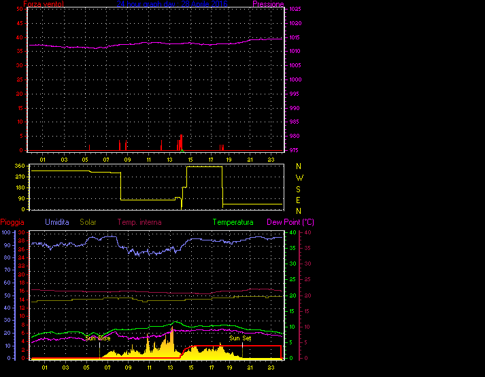The height and width of the screenshot is (377, 485).
Task: Click the 'Umidita' humidity legend label
Action: pyautogui.click(x=57, y=222)
